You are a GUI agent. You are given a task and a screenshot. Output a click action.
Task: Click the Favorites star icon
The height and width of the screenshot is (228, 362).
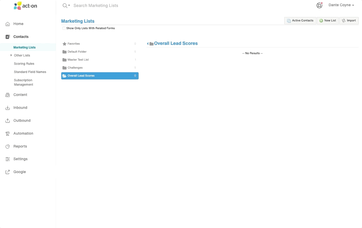65,44
